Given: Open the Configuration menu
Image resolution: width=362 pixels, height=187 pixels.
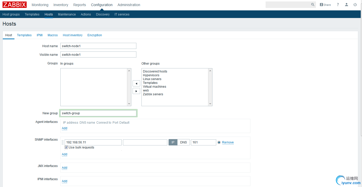Looking at the screenshot, I should [x=102, y=5].
